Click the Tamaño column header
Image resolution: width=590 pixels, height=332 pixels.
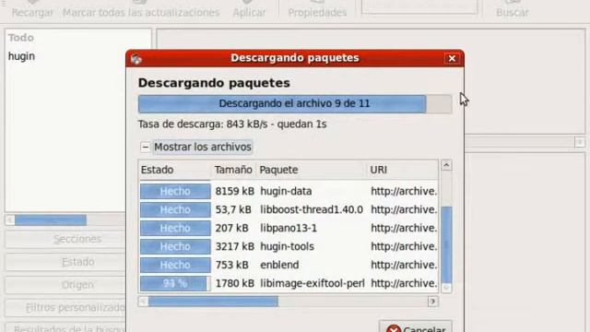[x=233, y=170]
